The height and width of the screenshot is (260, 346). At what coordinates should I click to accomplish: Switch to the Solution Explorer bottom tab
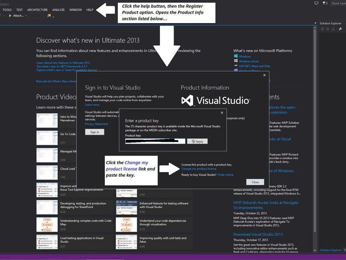(x=330, y=250)
